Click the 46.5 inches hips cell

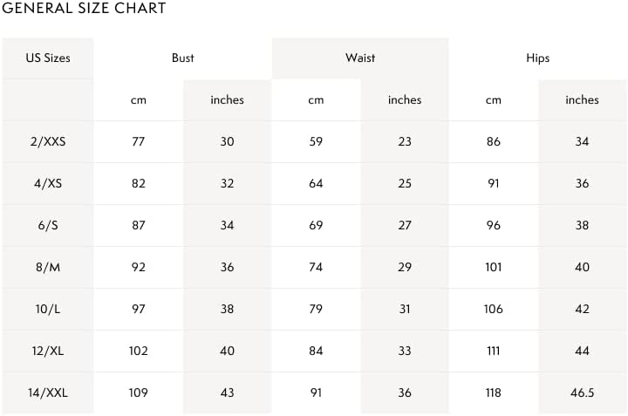(582, 392)
